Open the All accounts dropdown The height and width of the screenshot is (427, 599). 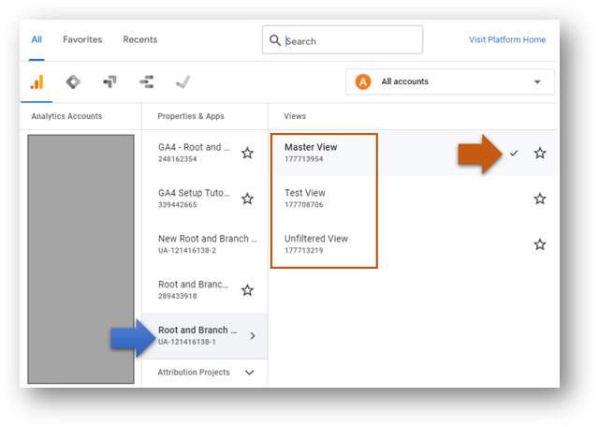(450, 81)
